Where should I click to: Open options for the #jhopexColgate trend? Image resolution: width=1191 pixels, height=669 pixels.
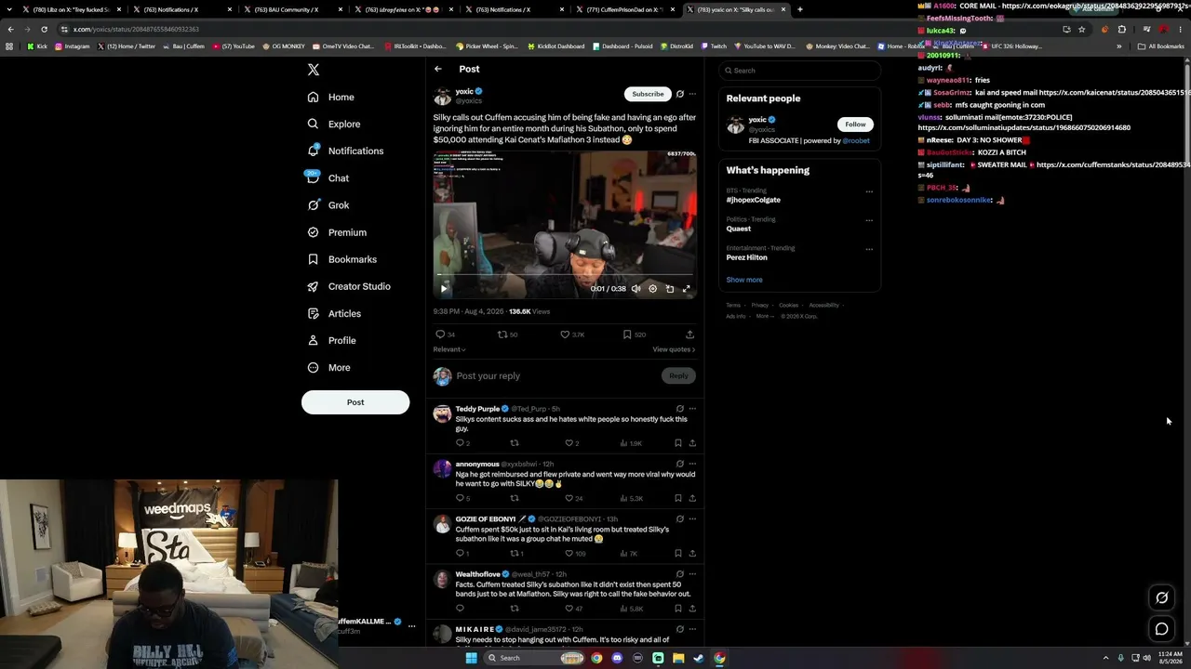869,192
